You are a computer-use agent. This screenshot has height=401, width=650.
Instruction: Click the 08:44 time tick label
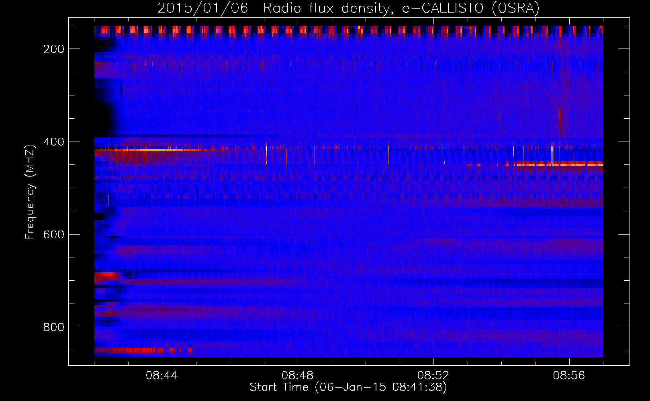162,376
